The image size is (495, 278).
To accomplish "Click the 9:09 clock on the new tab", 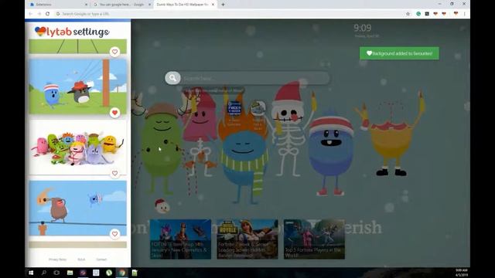I will [x=363, y=28].
